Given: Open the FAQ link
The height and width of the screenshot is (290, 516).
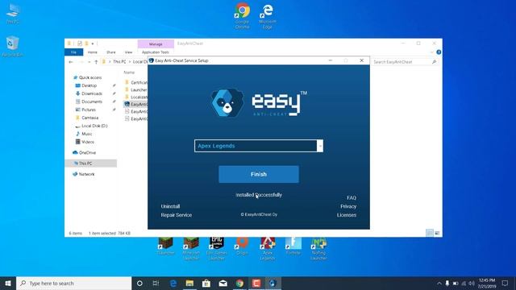Looking at the screenshot, I should tap(352, 197).
